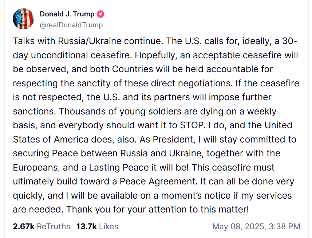Screen dimensions: 312x238
Task: View the 13.7k Likes count
Action: (x=87, y=227)
